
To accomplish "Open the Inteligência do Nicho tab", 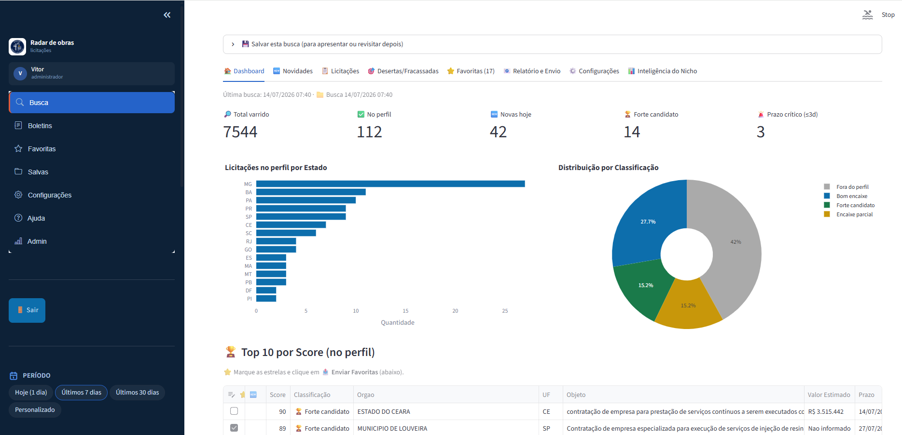I will 663,71.
